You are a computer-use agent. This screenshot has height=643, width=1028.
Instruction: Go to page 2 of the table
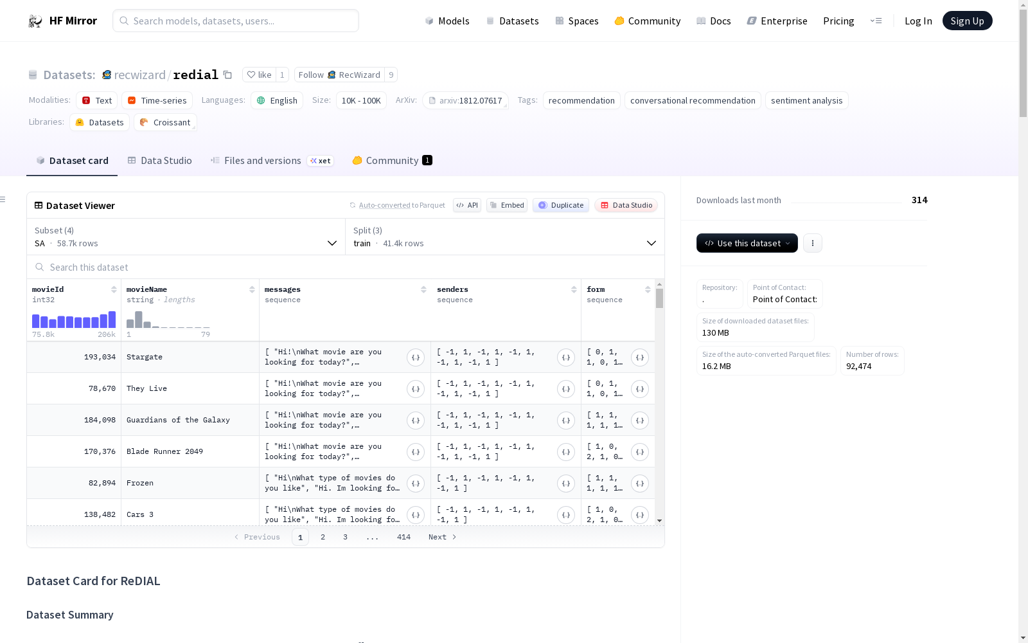click(x=323, y=537)
